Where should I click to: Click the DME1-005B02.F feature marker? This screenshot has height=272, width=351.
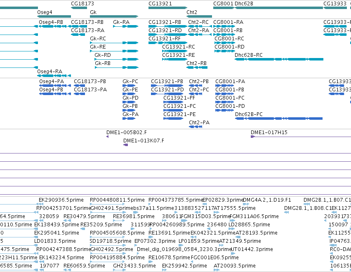point(108,137)
